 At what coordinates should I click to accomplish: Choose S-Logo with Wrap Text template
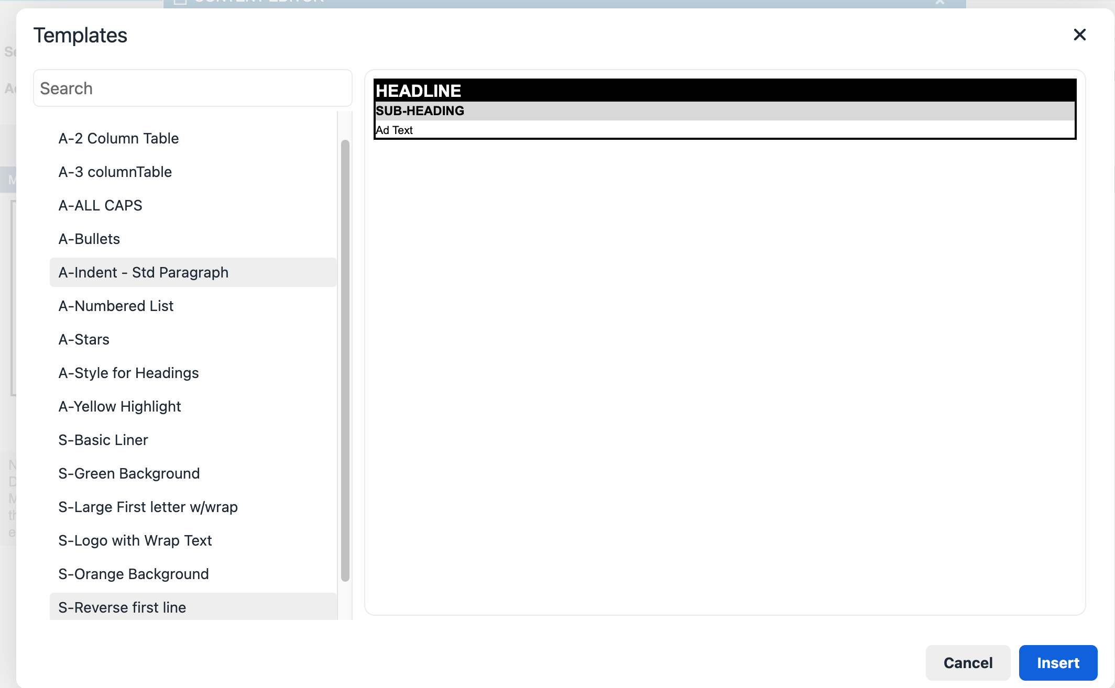[135, 540]
